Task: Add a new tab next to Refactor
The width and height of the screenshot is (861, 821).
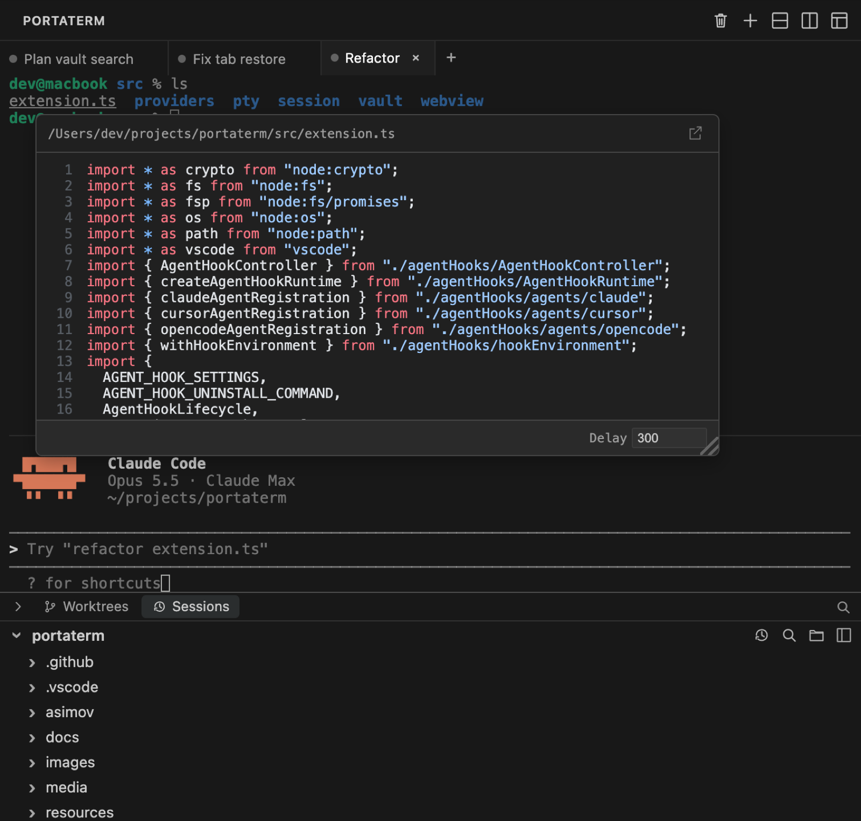Action: coord(451,58)
